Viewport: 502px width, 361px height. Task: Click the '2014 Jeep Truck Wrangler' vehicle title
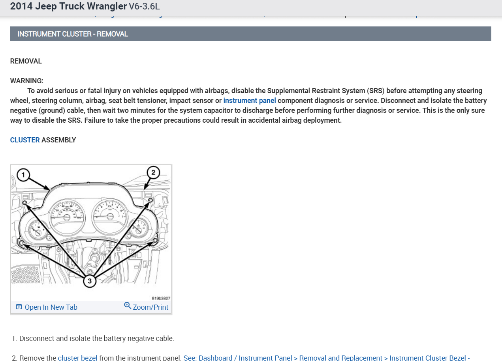(68, 6)
